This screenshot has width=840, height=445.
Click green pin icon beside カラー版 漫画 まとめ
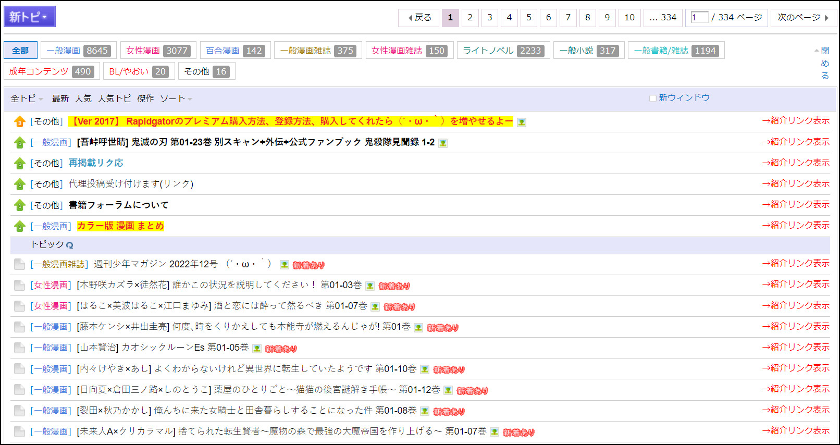(19, 226)
